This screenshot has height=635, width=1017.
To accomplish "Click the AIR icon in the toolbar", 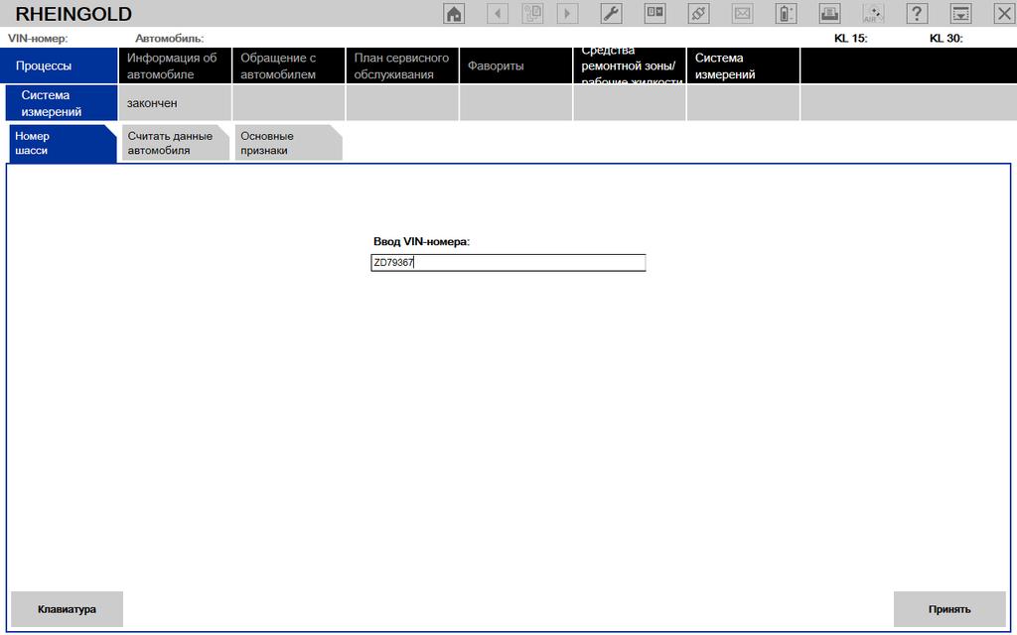I will tap(873, 14).
